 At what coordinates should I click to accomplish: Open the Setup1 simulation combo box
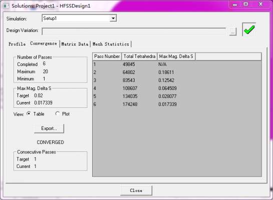click(x=79, y=18)
